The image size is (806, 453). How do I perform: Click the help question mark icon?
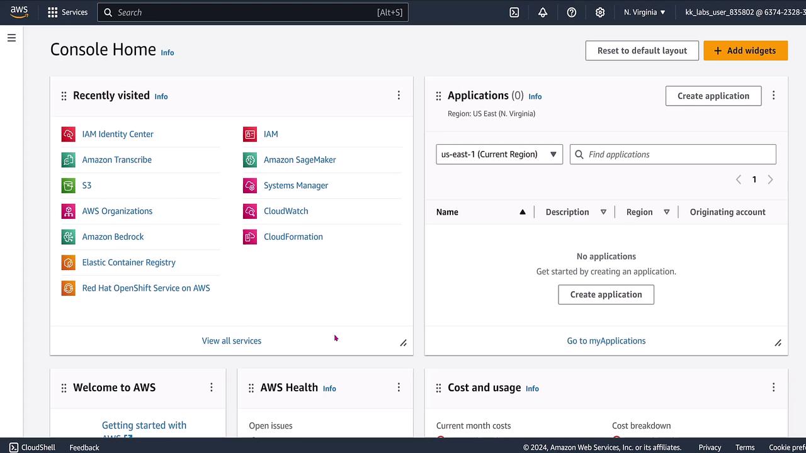(x=572, y=13)
